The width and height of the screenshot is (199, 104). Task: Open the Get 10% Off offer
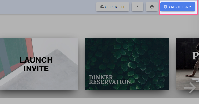[113, 7]
